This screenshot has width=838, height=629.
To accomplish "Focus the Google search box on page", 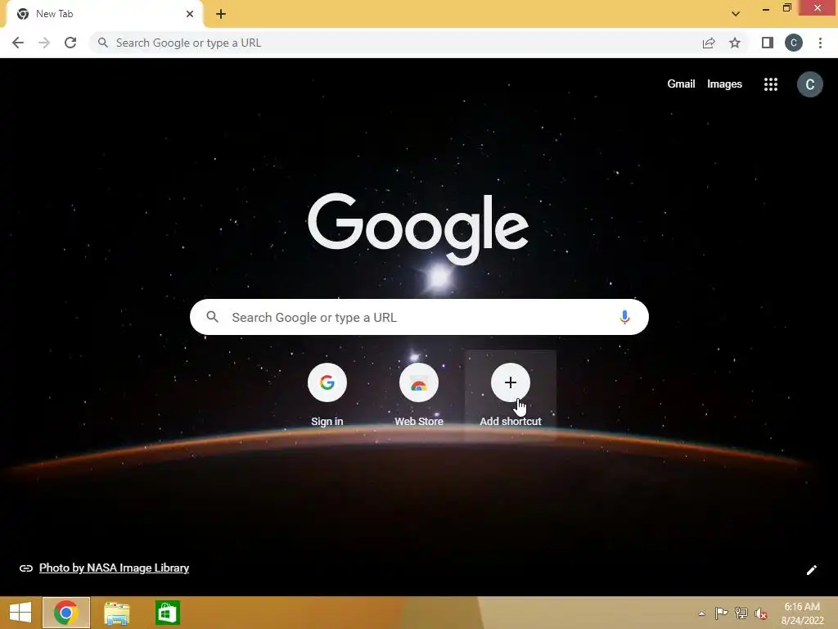I will [419, 317].
